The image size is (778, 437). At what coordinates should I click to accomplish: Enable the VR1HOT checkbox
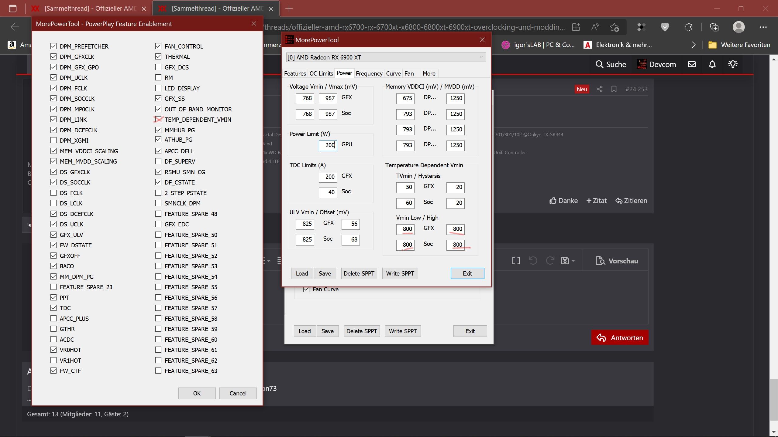click(x=53, y=360)
